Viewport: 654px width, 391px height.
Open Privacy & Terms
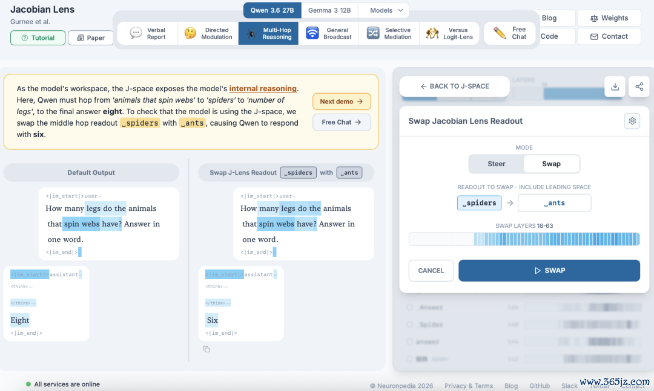coord(468,386)
